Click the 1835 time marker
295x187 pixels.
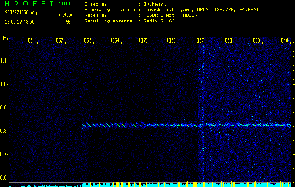143,41
